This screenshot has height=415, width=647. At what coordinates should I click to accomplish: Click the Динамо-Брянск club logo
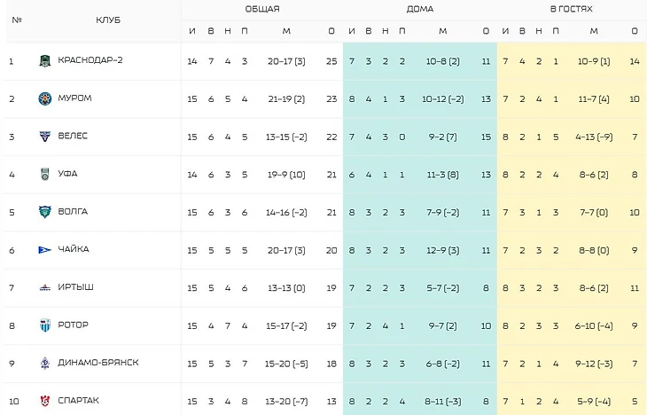coord(44,363)
